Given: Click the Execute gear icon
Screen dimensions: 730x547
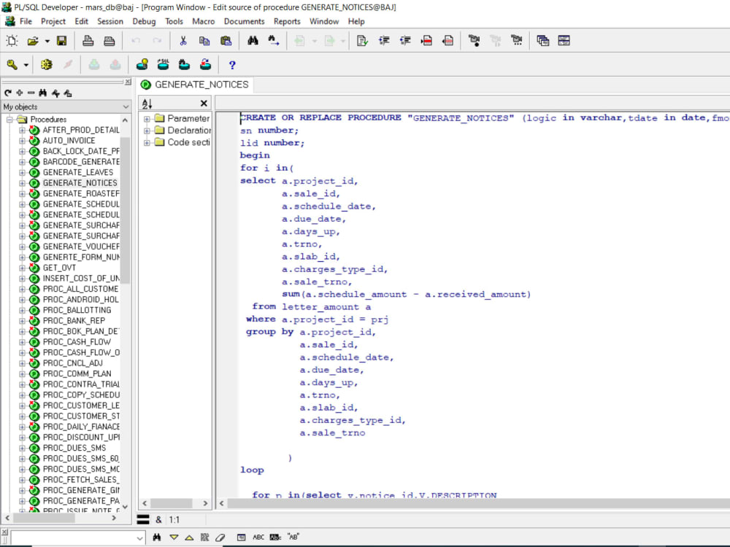Looking at the screenshot, I should coord(47,65).
